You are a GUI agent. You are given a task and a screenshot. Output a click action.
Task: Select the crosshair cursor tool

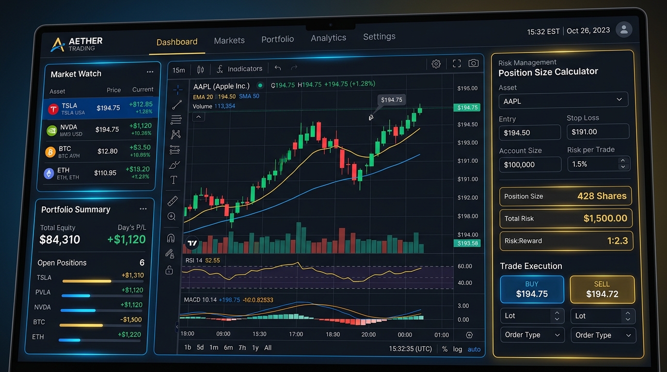point(178,89)
